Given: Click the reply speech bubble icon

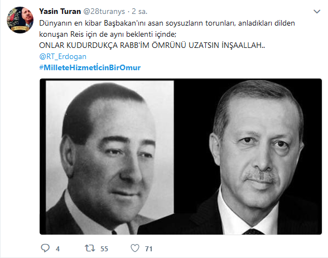Looking at the screenshot, I should tap(45, 248).
